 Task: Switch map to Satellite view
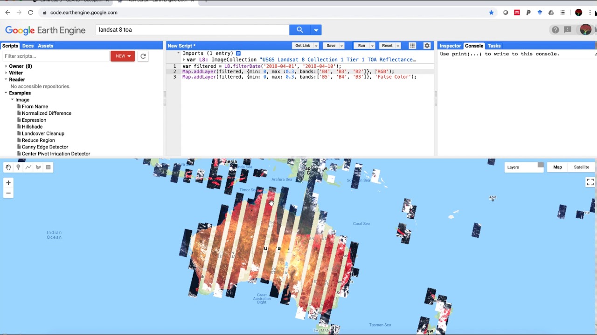[582, 167]
